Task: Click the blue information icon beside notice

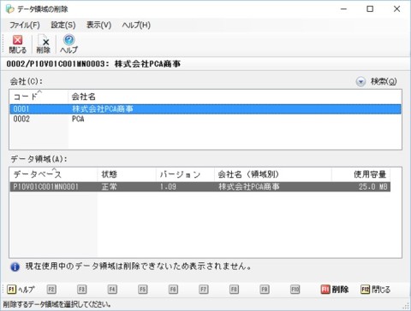Action: point(15,267)
